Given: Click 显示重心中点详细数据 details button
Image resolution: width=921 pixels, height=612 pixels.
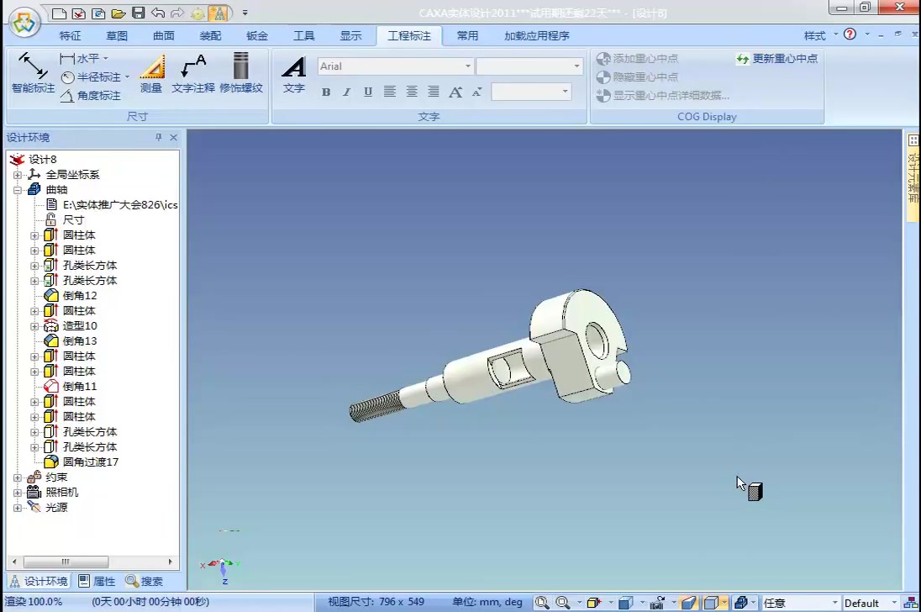Looking at the screenshot, I should (x=662, y=96).
